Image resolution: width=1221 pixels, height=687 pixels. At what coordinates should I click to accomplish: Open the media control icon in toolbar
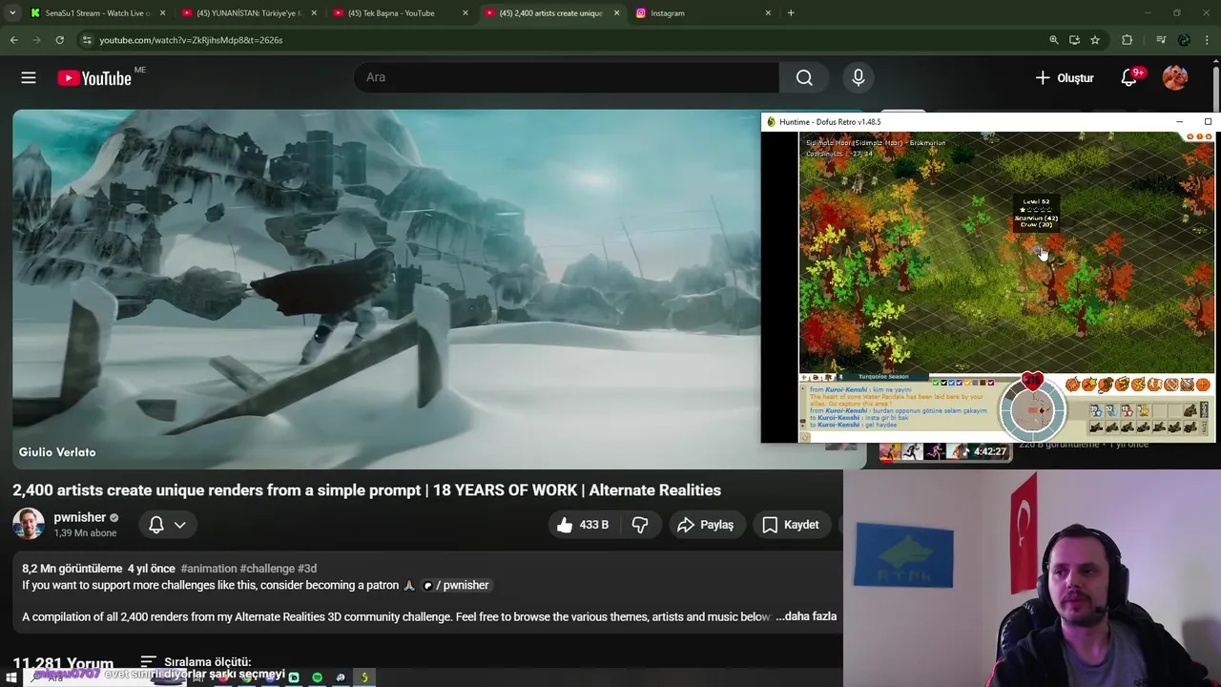(x=1161, y=40)
